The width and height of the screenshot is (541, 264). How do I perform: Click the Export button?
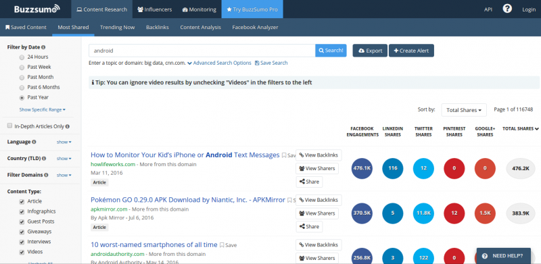pyautogui.click(x=370, y=51)
